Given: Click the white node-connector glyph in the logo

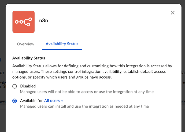Looking at the screenshot, I should (x=23, y=22).
